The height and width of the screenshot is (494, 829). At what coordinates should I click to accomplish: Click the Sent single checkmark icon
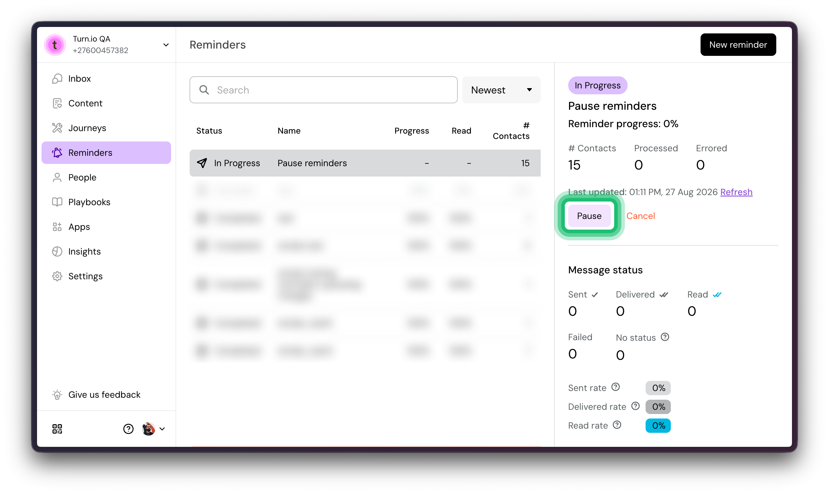(595, 295)
